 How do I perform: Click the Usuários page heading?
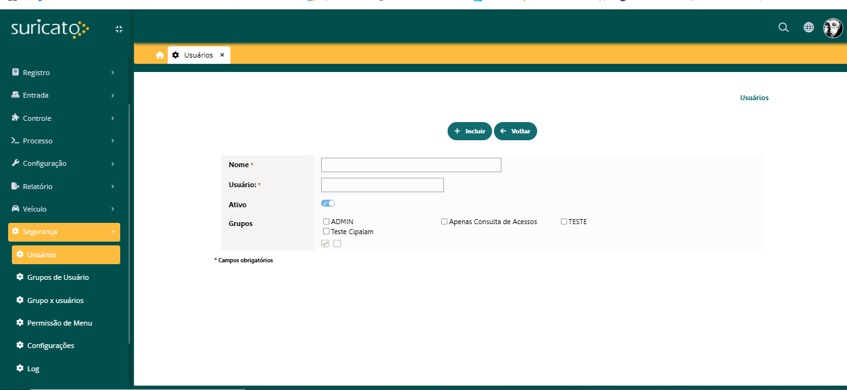click(x=754, y=98)
